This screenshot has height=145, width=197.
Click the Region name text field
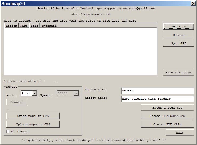pyautogui.click(x=157, y=91)
